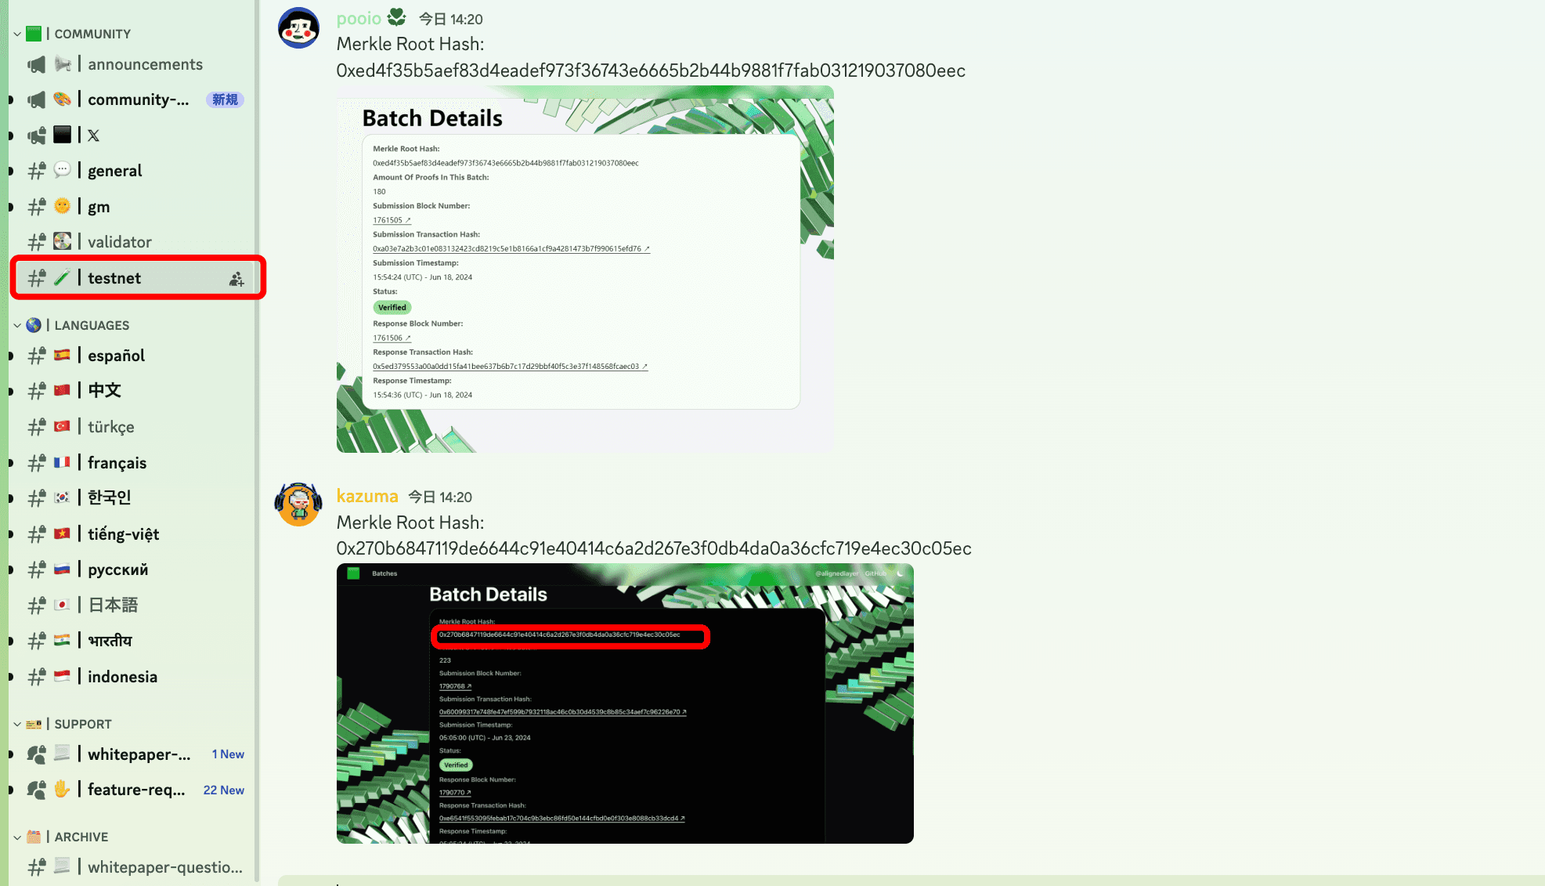Image resolution: width=1545 pixels, height=886 pixels.
Task: Click the 新規 badge on community channel
Action: (x=225, y=99)
